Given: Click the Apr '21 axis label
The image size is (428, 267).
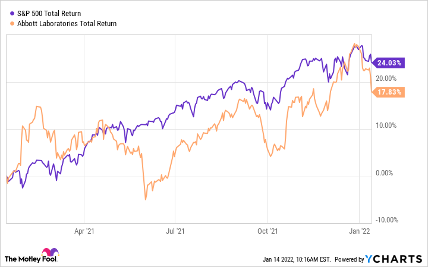Looking at the screenshot, I should click(x=84, y=231).
